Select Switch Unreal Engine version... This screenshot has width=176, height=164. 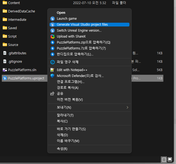pyautogui.click(x=89, y=31)
